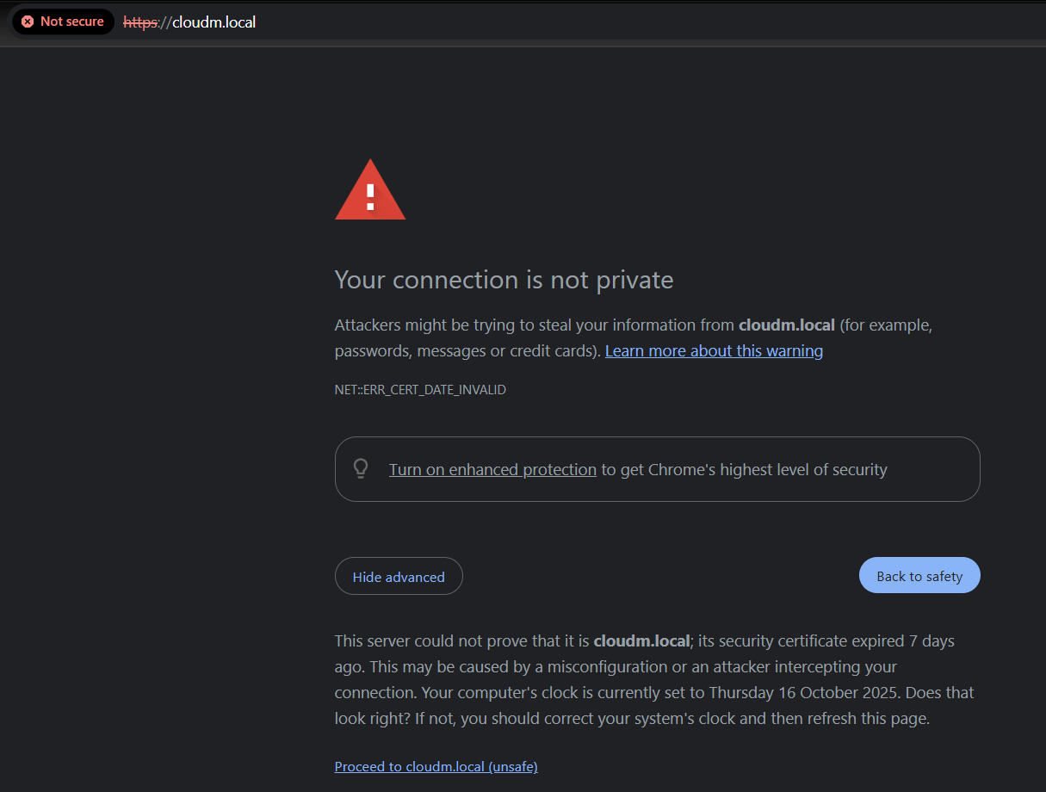Proceed to cloudm.local (unsafe) link

tap(436, 766)
